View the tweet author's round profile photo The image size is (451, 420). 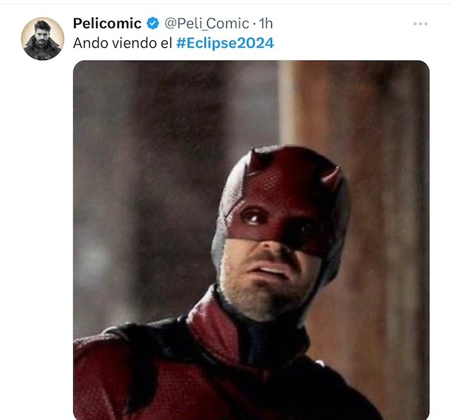(42, 39)
